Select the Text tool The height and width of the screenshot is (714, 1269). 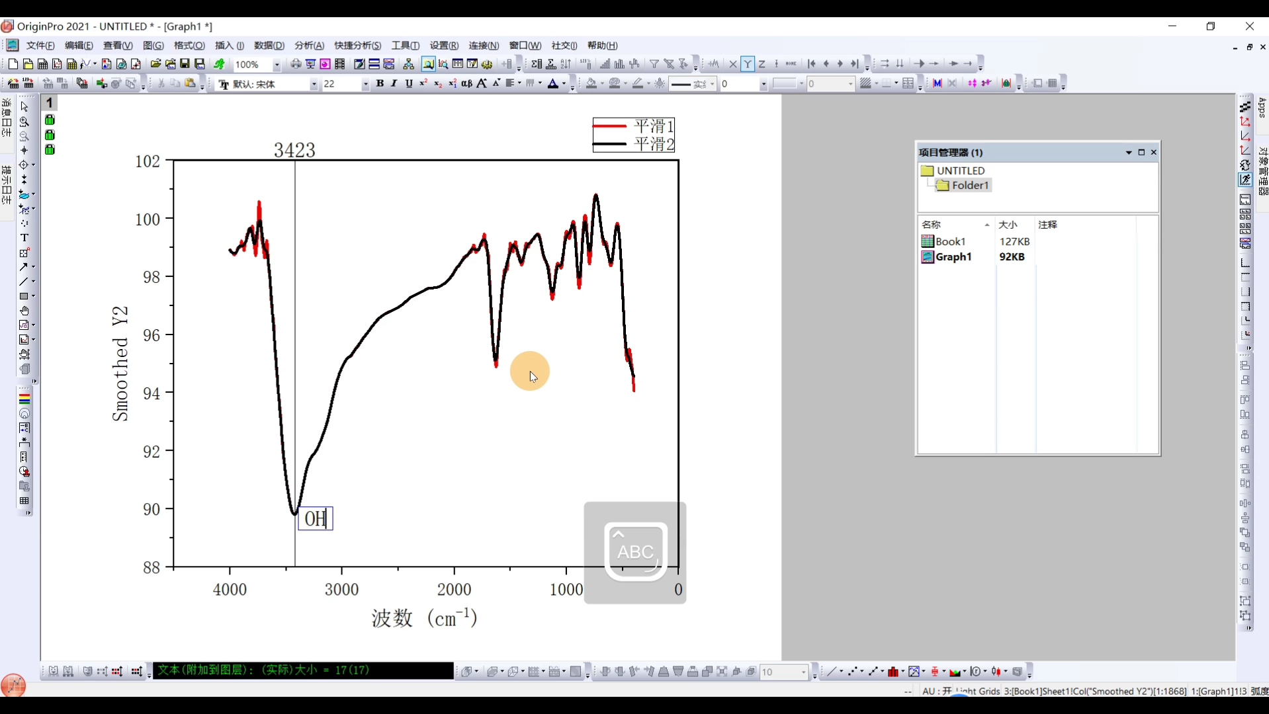point(24,238)
